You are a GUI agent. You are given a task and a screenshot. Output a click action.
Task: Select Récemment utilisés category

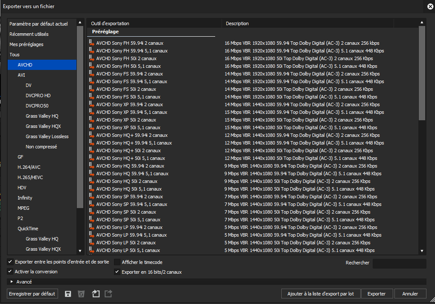tap(42, 34)
